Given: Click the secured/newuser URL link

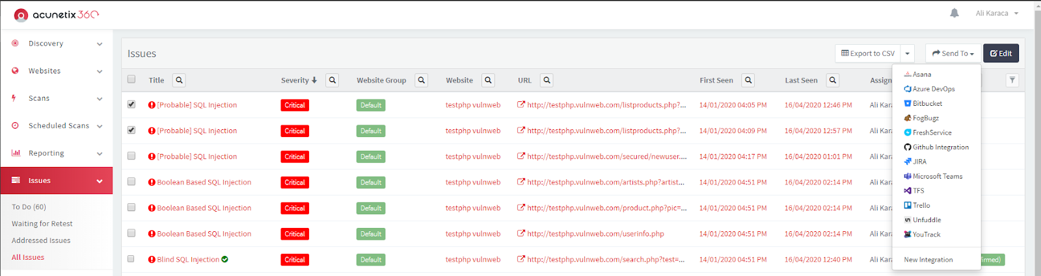Looking at the screenshot, I should 607,157.
